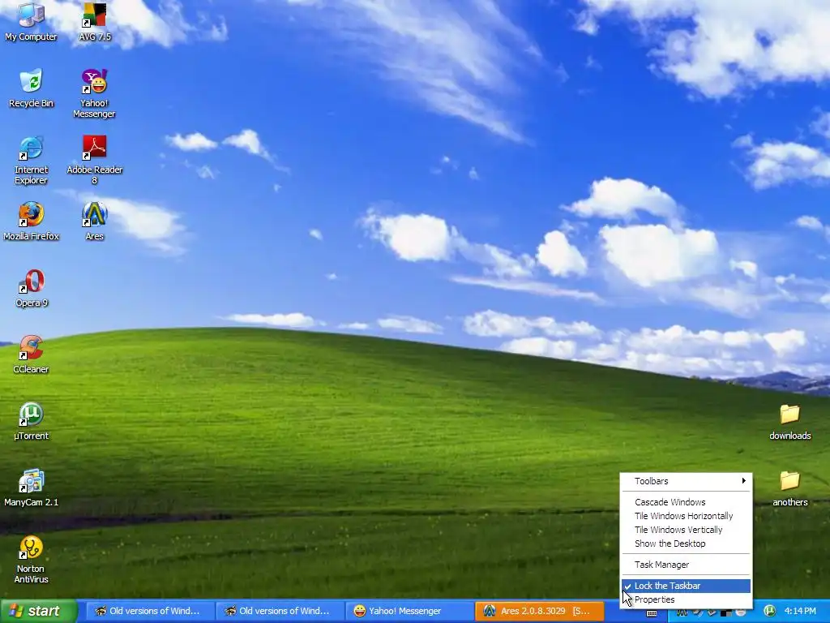Click the µTorrent desktop icon
The width and height of the screenshot is (830, 623).
(x=31, y=421)
